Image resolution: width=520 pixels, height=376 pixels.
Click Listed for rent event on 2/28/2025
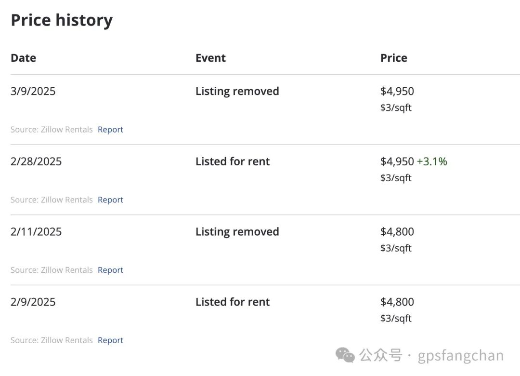pyautogui.click(x=233, y=161)
